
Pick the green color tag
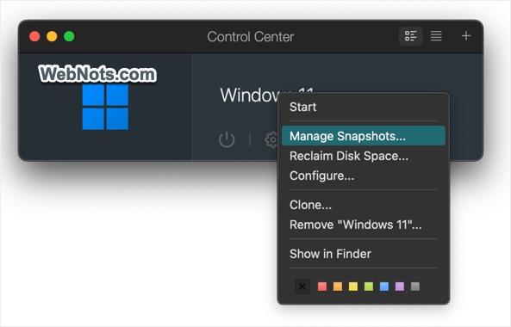pyautogui.click(x=369, y=287)
